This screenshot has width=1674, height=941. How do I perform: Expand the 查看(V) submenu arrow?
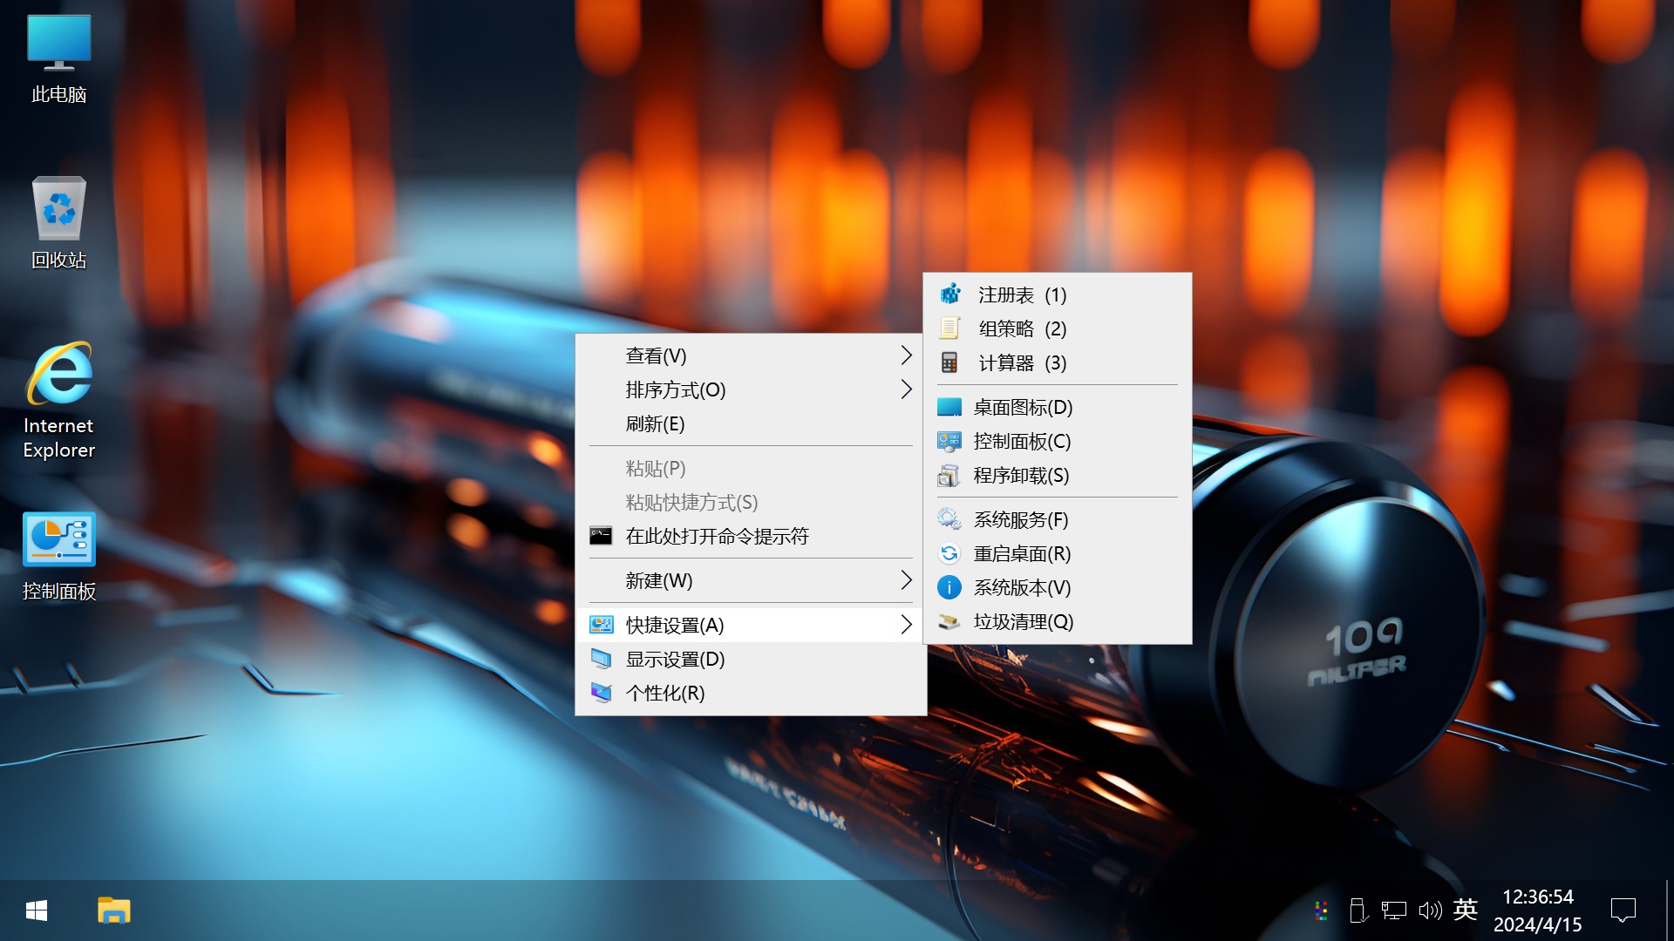(907, 355)
